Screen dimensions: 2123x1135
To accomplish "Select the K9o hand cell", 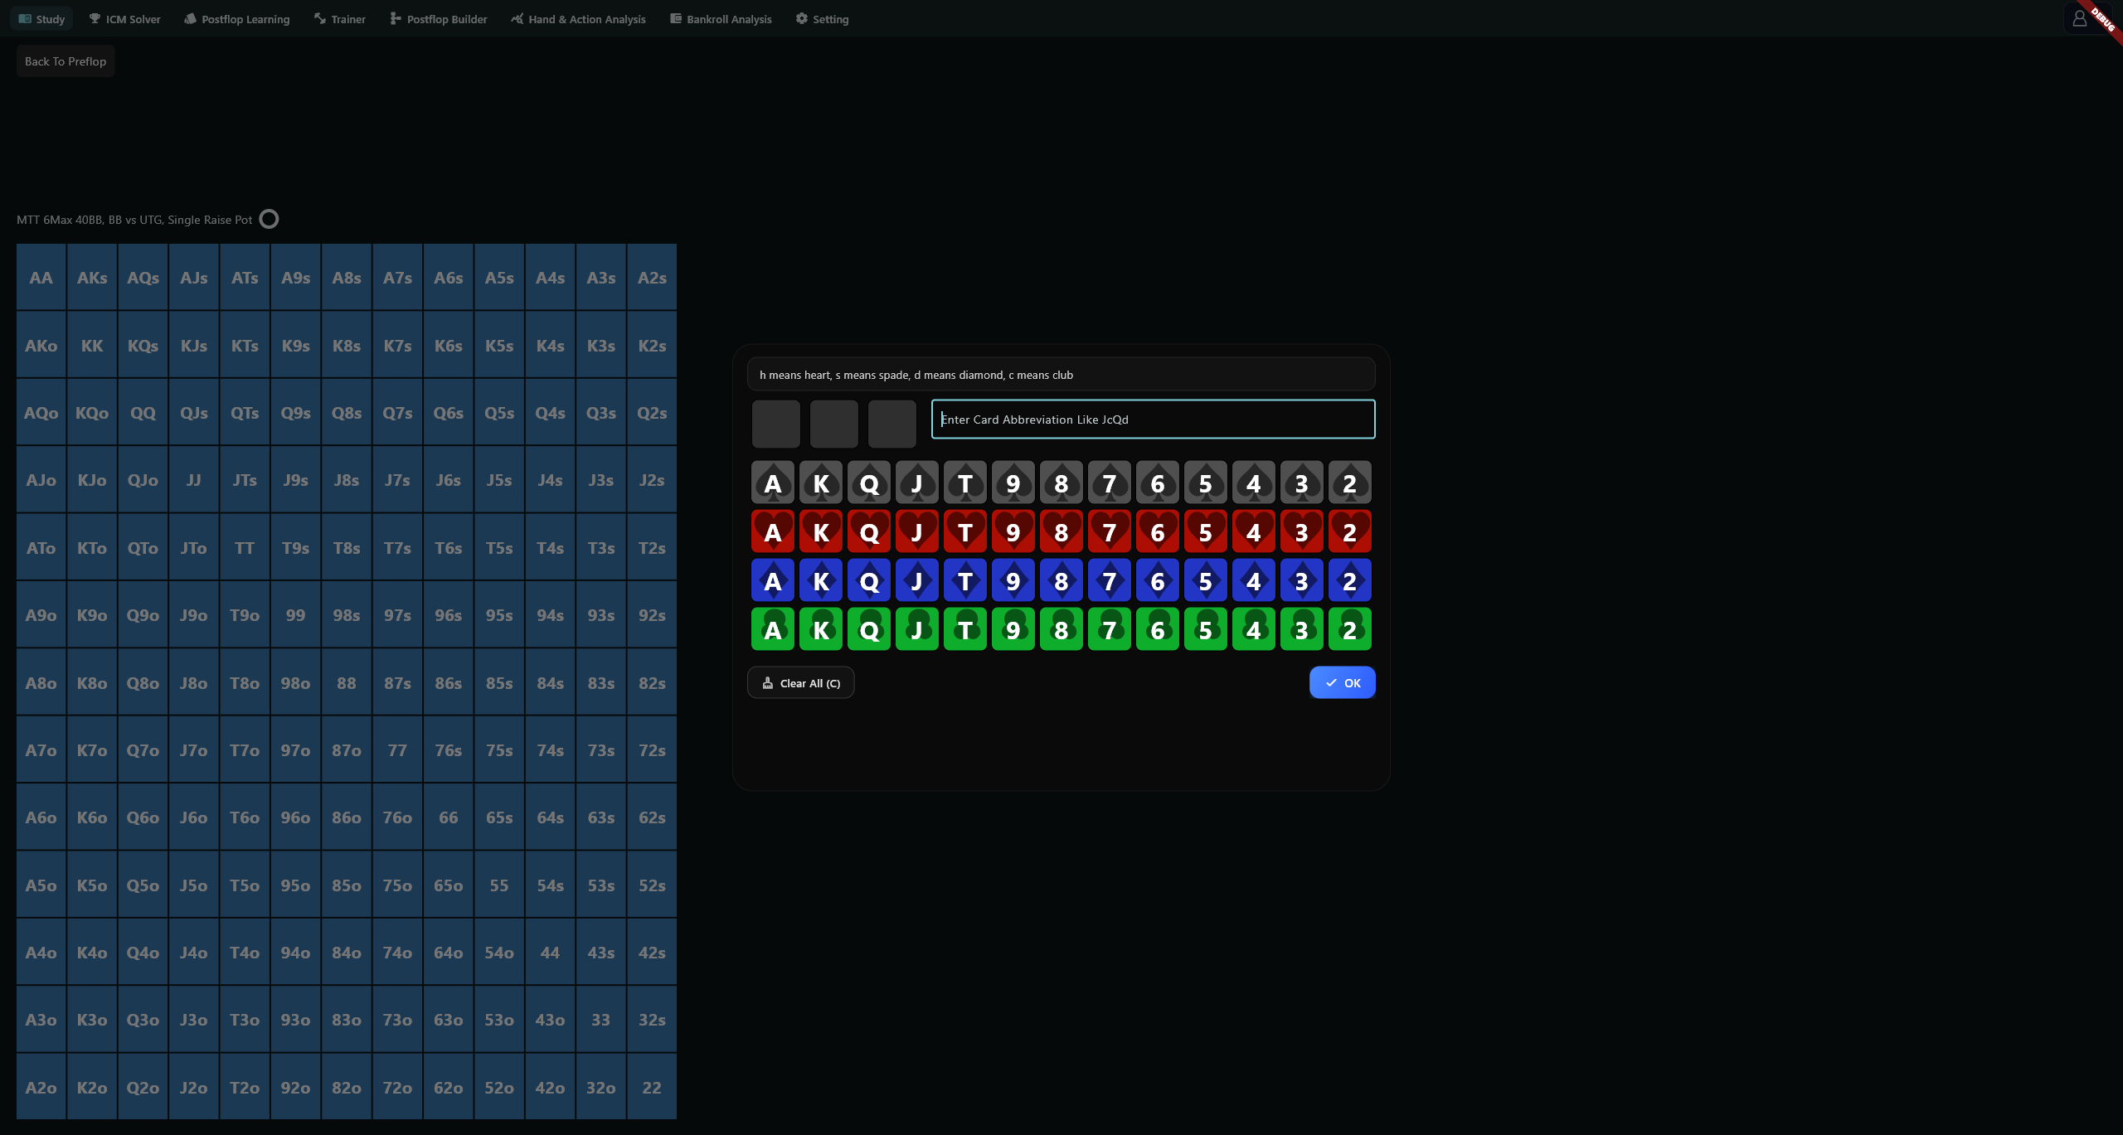I will coord(92,615).
